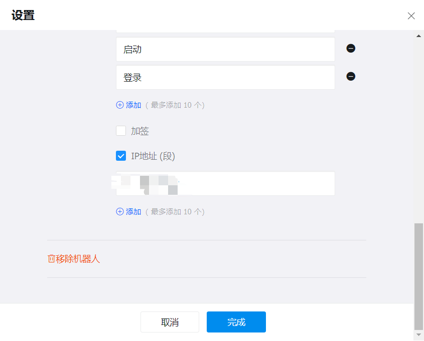Uncheck the IP地址 (段) checkbox
This screenshot has width=424, height=341.
(121, 156)
